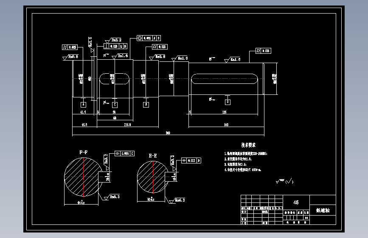This screenshot has height=238, width=368.
Task: Pick the width dimension below E-E section
Action: pos(151,199)
